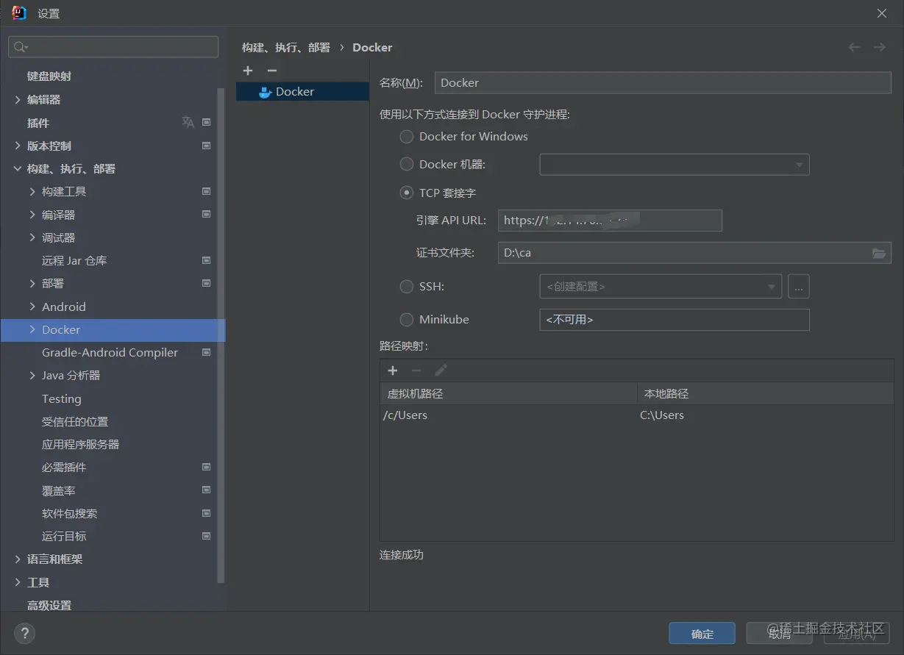
Task: Click the 名称 input field
Action: coord(663,82)
